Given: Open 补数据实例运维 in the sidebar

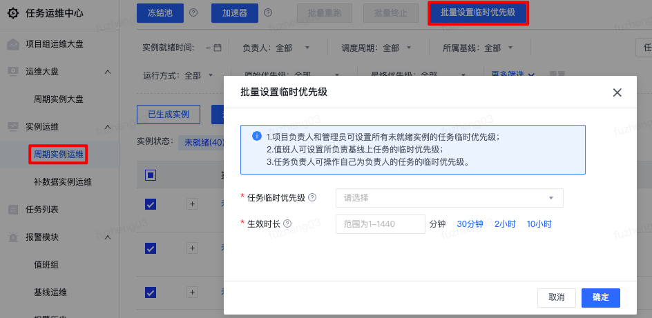Looking at the screenshot, I should point(63,182).
